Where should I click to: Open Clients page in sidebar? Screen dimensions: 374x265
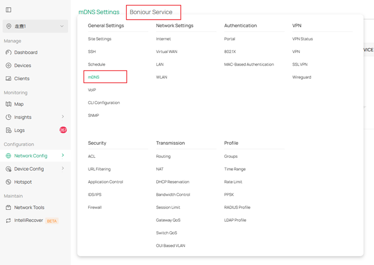pyautogui.click(x=22, y=79)
